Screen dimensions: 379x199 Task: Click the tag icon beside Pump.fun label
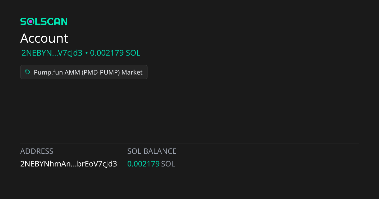(x=28, y=72)
